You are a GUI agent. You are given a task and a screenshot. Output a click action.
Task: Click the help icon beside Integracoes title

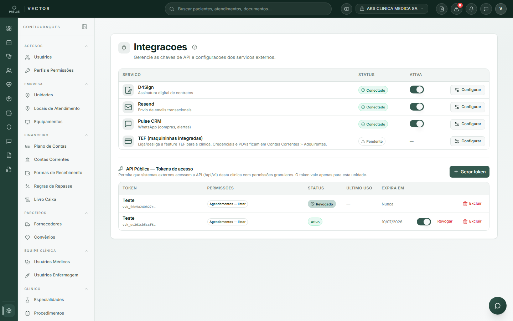(x=195, y=47)
